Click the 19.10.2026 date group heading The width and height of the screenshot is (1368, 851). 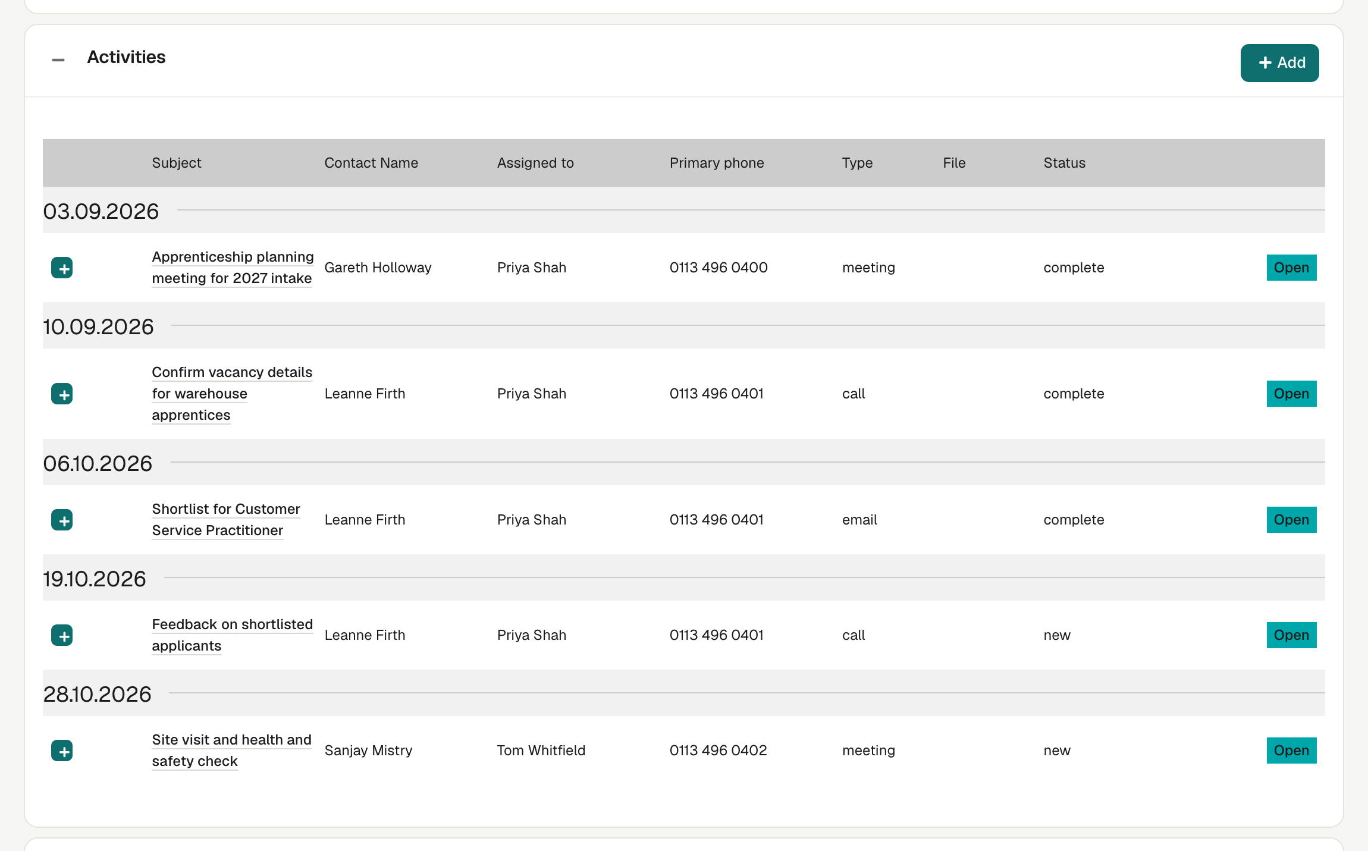[x=95, y=579]
